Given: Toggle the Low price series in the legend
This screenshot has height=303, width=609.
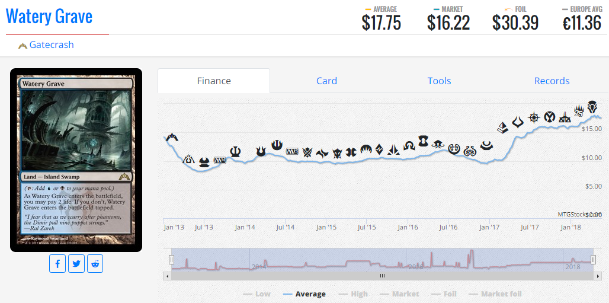Looking at the screenshot, I should 257,294.
